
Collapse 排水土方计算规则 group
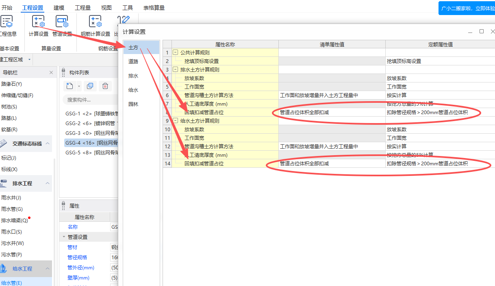pos(175,69)
